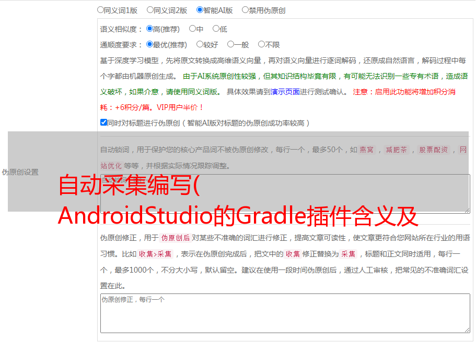Click the red VIP用户半价 notice text
The image size is (476, 343).
click(180, 107)
